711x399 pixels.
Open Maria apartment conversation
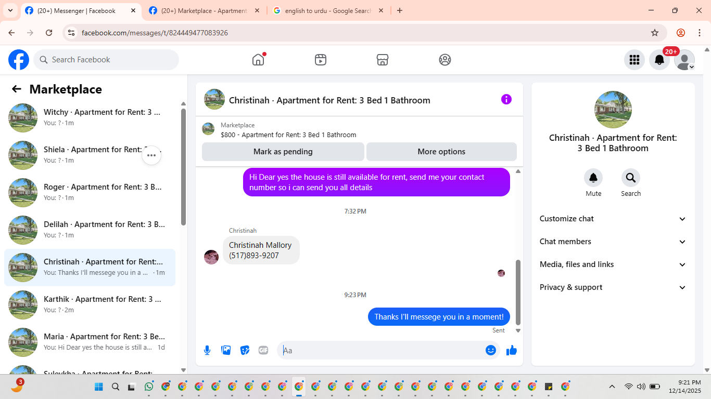pos(90,342)
